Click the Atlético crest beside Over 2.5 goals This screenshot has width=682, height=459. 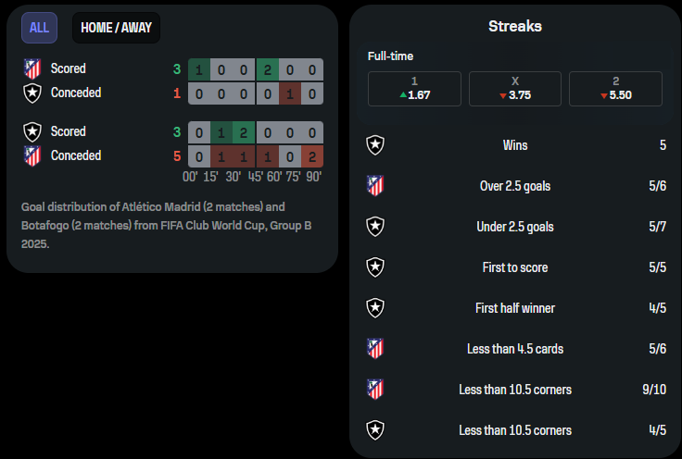pyautogui.click(x=375, y=186)
